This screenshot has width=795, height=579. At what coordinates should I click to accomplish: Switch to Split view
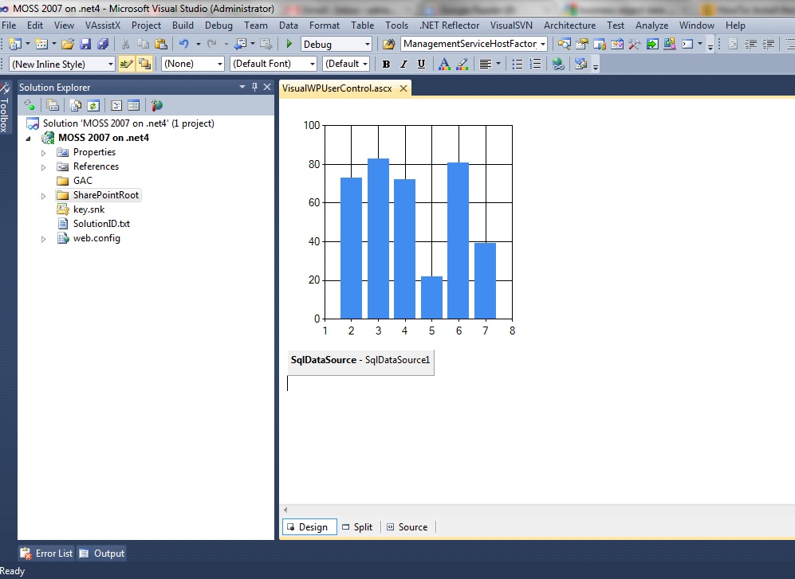pyautogui.click(x=357, y=526)
